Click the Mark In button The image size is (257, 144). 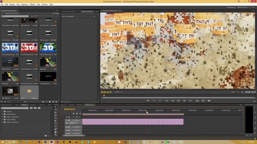point(154,101)
